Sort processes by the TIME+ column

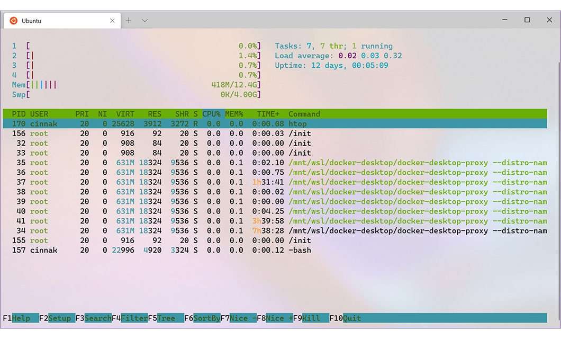(x=267, y=113)
